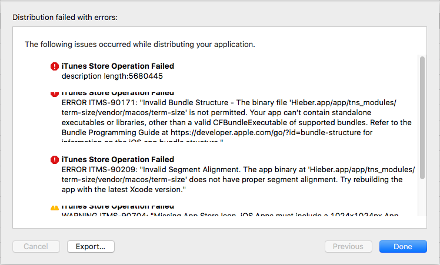Select 'description length:5680445' text

coord(112,76)
